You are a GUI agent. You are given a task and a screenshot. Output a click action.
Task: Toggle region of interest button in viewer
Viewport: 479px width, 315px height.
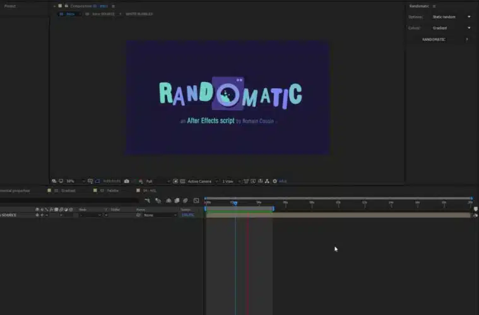pyautogui.click(x=175, y=181)
